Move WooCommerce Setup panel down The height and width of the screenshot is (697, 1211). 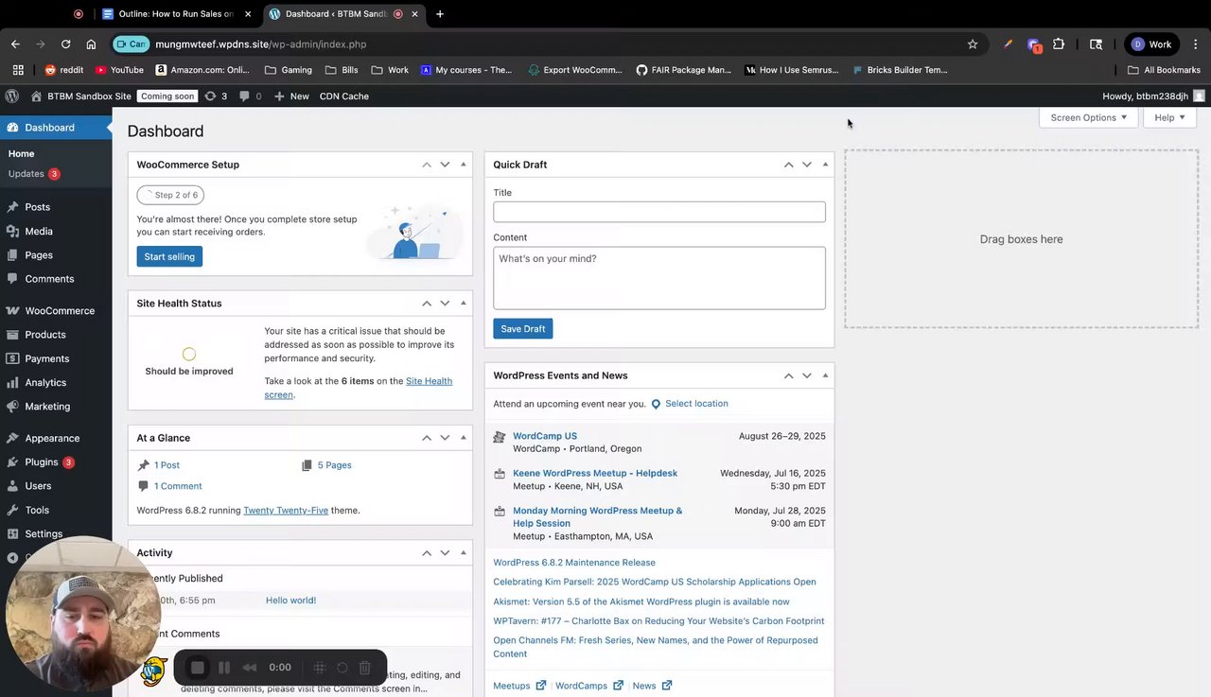445,165
